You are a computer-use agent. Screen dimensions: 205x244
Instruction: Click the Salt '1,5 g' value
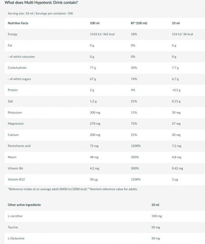[93, 102]
